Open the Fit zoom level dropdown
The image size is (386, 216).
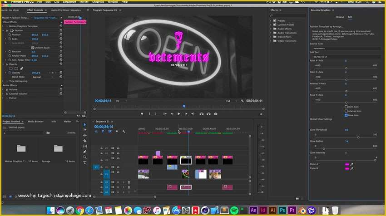click(122, 101)
